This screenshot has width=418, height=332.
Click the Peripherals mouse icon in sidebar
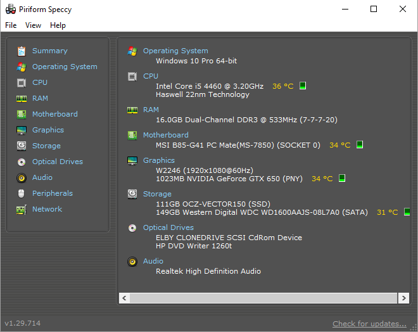pos(22,194)
